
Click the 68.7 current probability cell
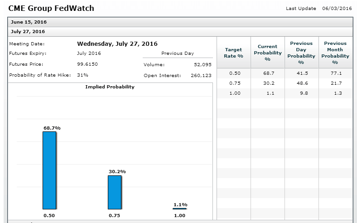[x=269, y=73]
